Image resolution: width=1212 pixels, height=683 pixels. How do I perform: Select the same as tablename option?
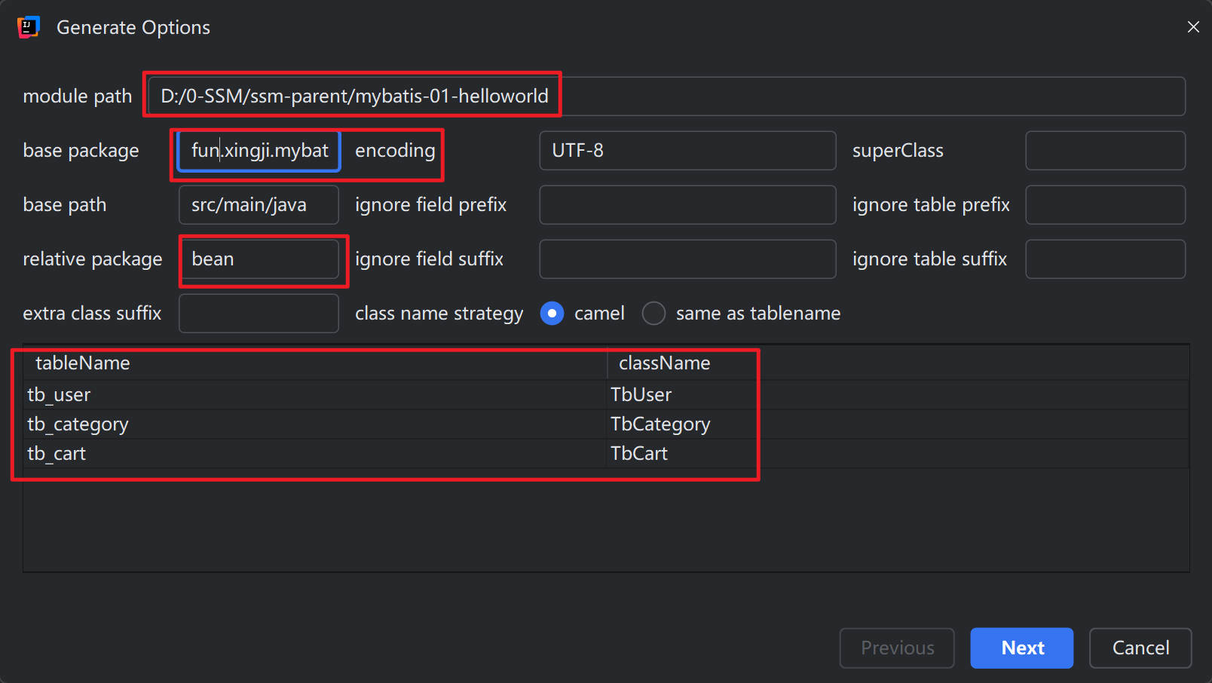pyautogui.click(x=653, y=313)
